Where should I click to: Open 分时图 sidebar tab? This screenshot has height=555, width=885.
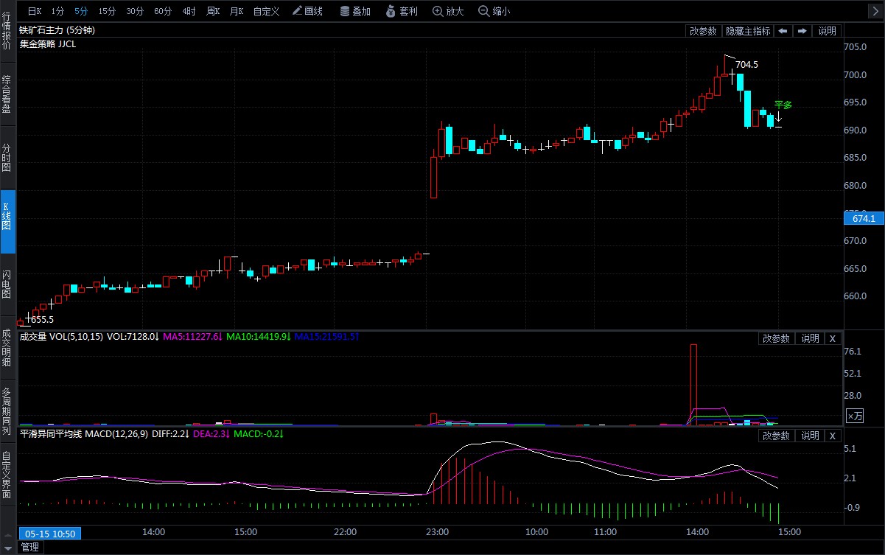pyautogui.click(x=7, y=157)
